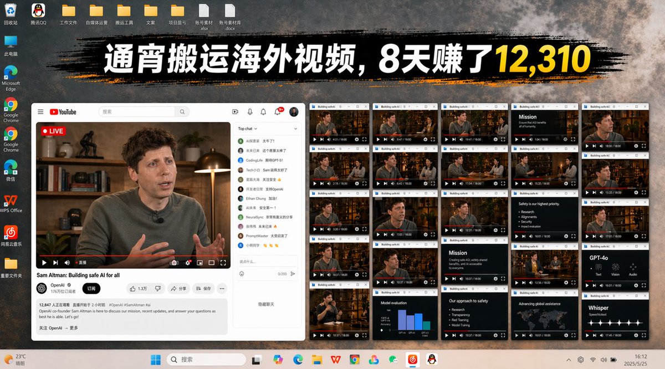
Task: Open NetEase Cloud Music from the taskbar
Action: tap(413, 359)
